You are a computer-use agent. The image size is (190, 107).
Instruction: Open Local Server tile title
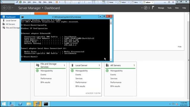(x=81, y=65)
